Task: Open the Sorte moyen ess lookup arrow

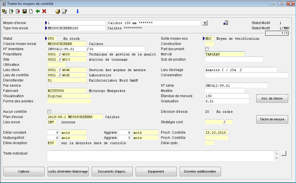Action: tap(204, 39)
